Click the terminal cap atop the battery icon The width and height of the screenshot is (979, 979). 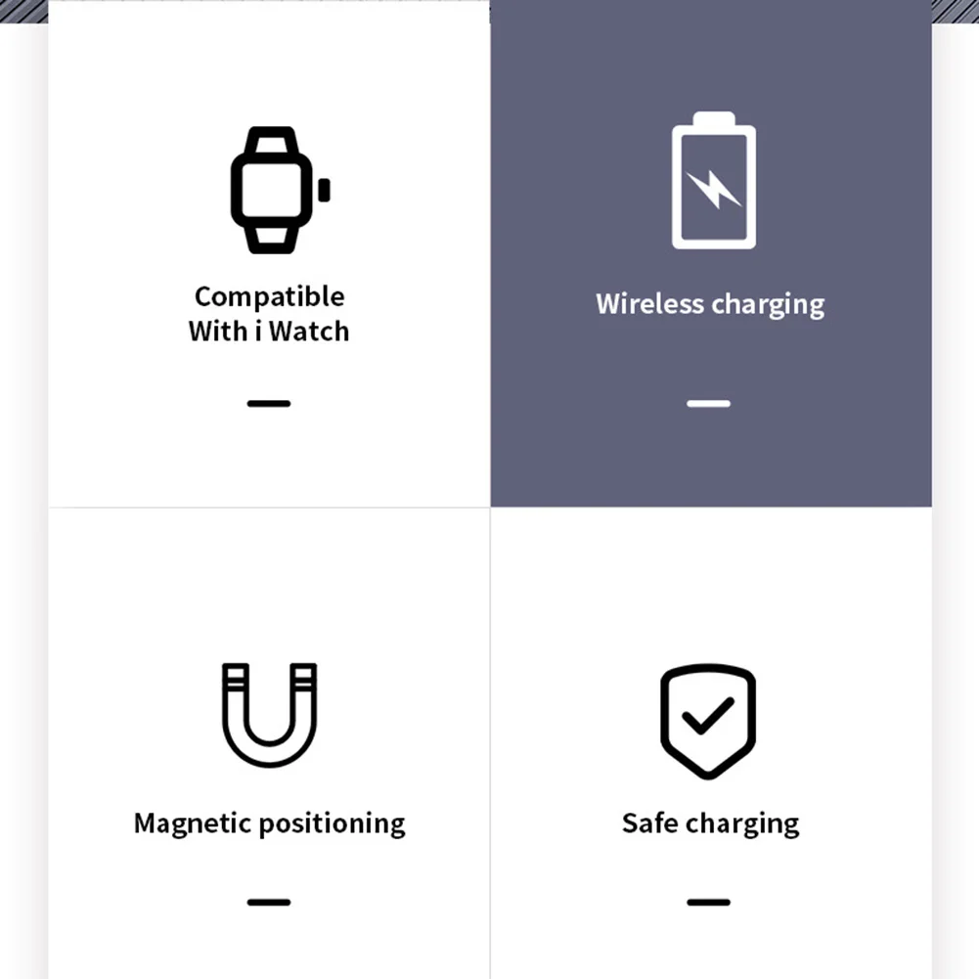[x=714, y=118]
